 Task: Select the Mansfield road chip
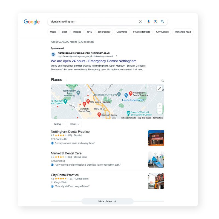coord(183,32)
